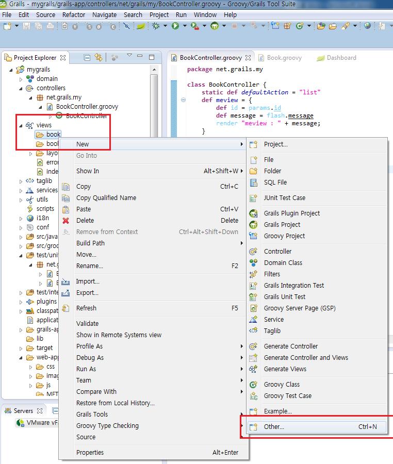
Task: Select Grails Project in the submenu
Action: coord(317,225)
